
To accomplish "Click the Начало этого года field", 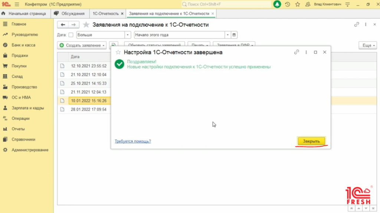I will 179,35.
